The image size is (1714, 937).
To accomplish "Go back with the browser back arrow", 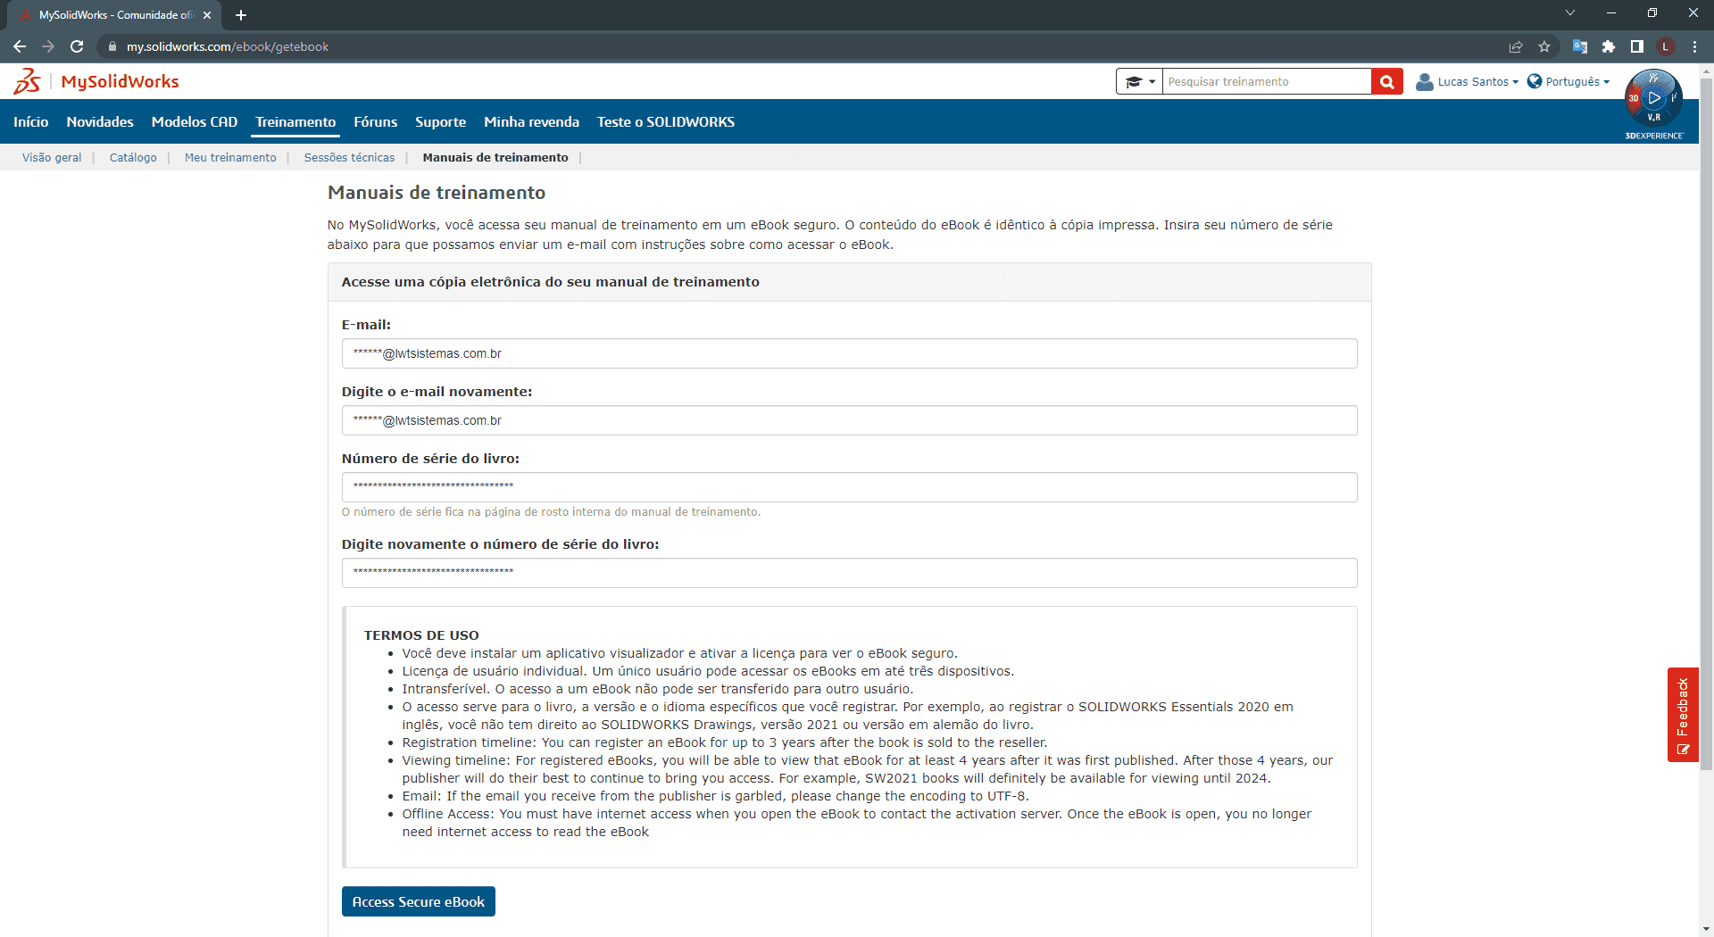I will coord(20,46).
